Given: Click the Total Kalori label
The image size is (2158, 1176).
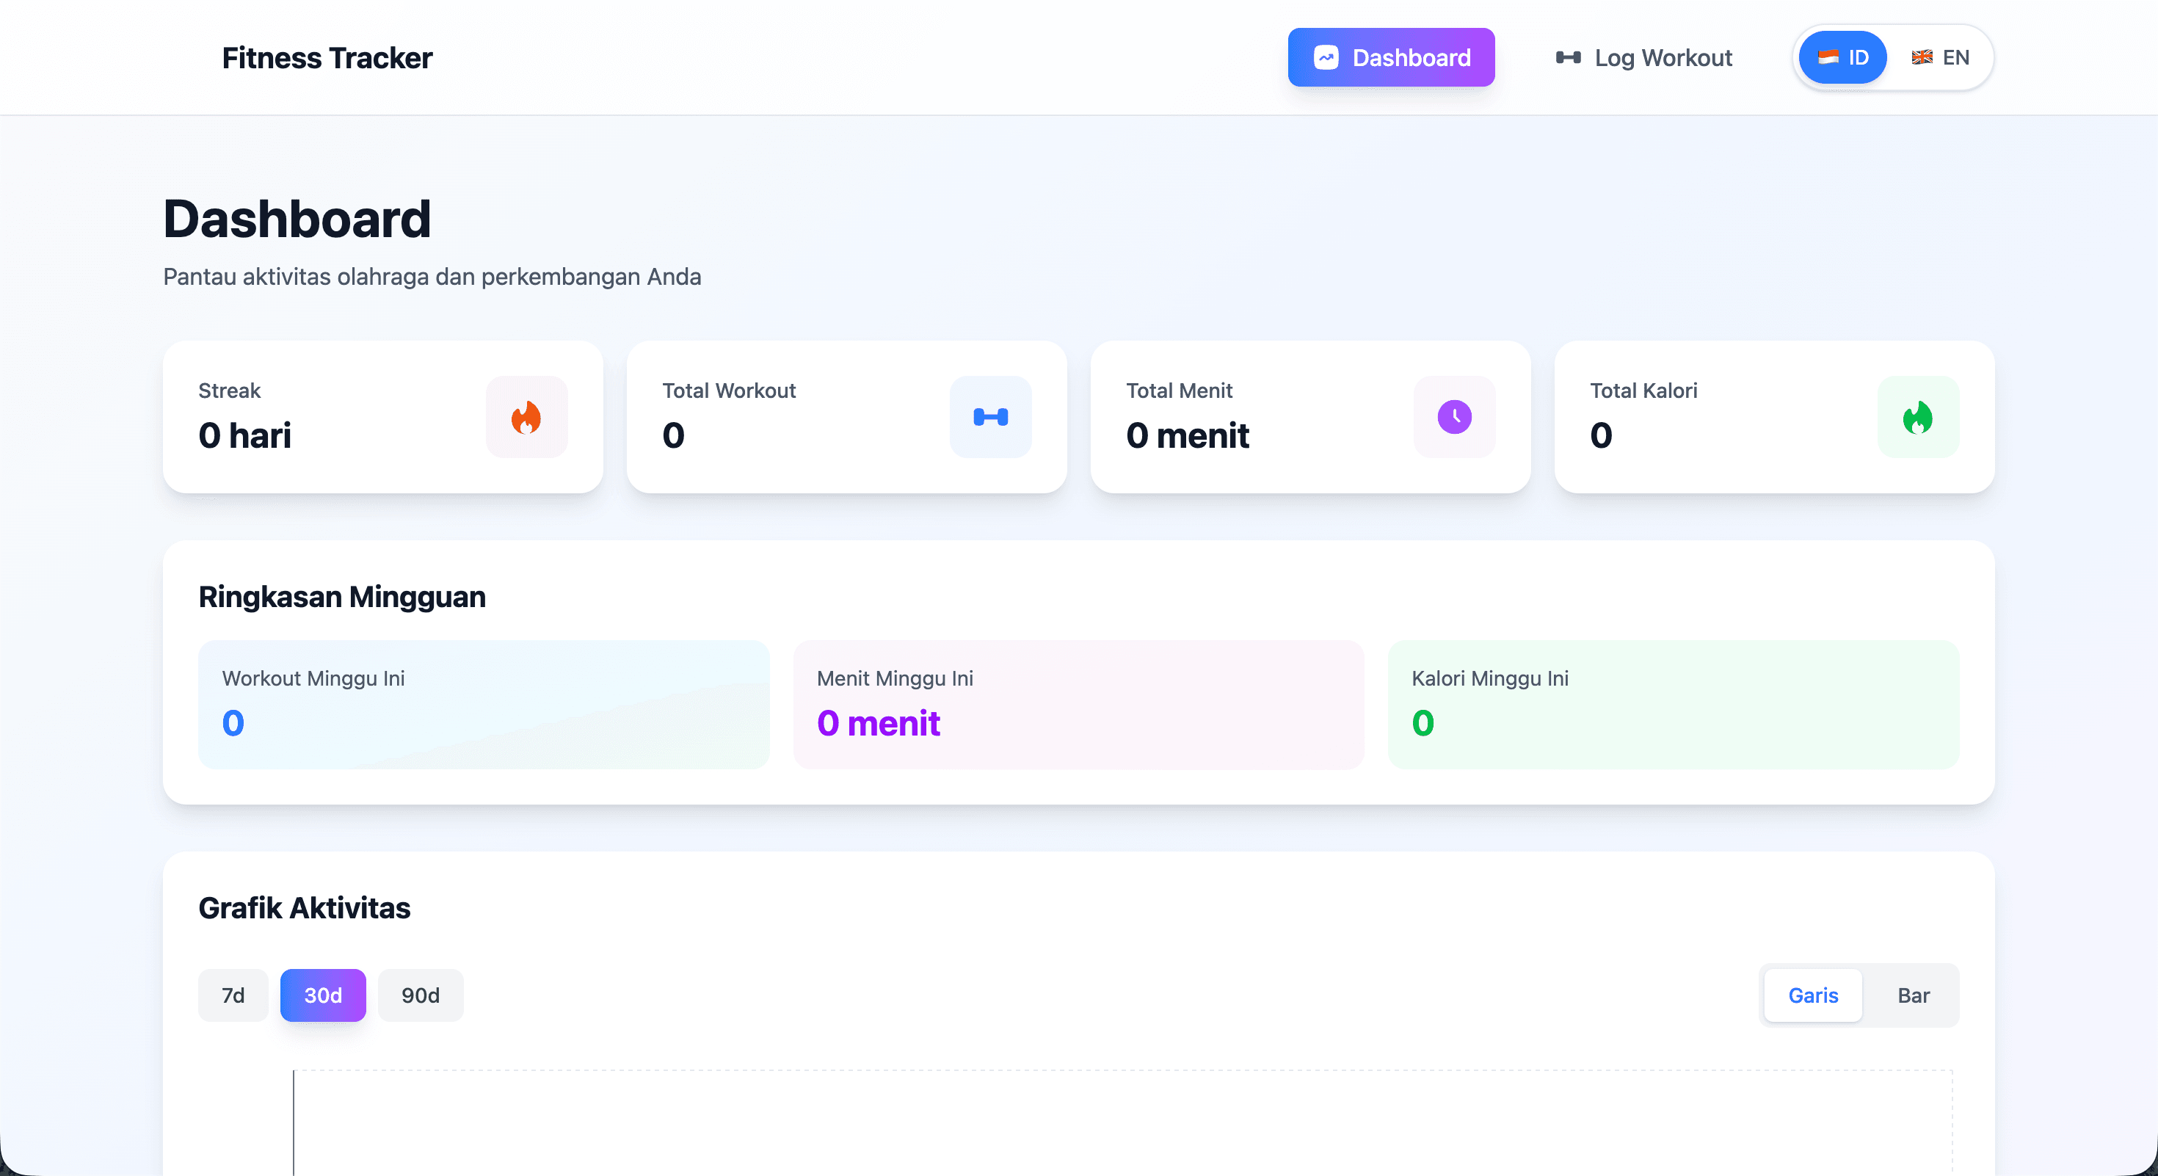Looking at the screenshot, I should tap(1643, 391).
